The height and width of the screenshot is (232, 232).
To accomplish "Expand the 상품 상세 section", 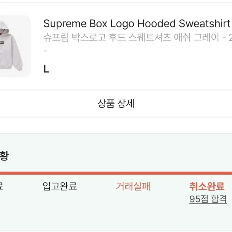I will coord(116,104).
